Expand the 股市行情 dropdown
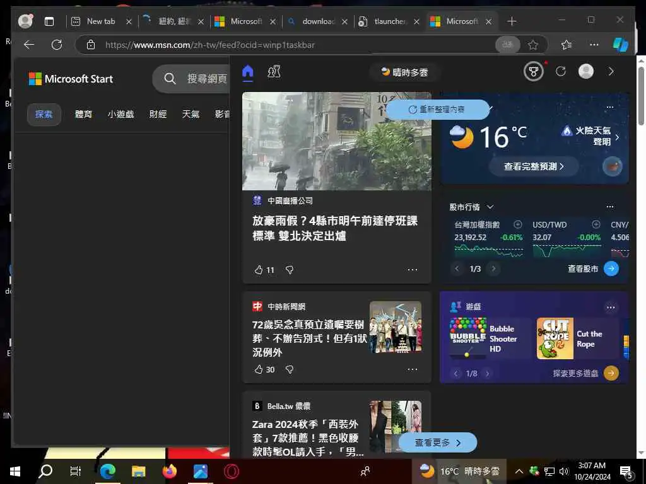The image size is (646, 484). click(490, 207)
